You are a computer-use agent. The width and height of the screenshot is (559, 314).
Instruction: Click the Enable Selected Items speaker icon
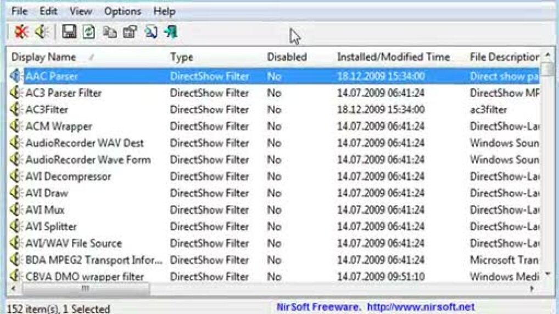point(42,32)
